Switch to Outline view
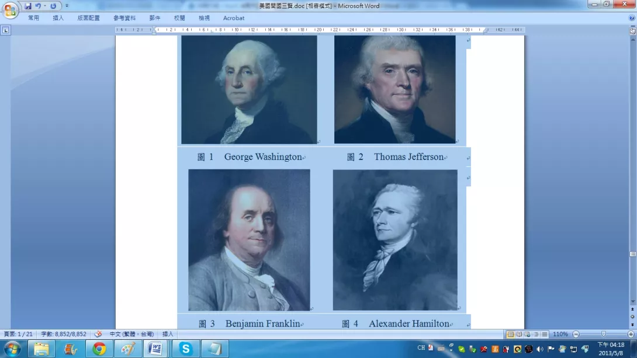This screenshot has width=637, height=358. pos(536,334)
